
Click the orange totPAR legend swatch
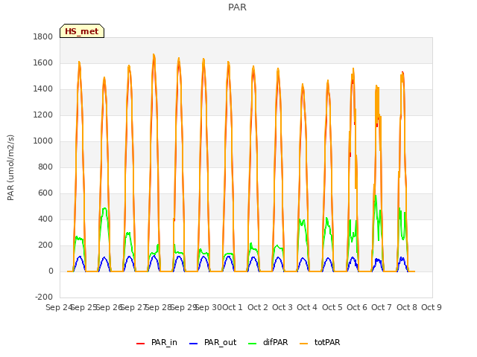303,344
